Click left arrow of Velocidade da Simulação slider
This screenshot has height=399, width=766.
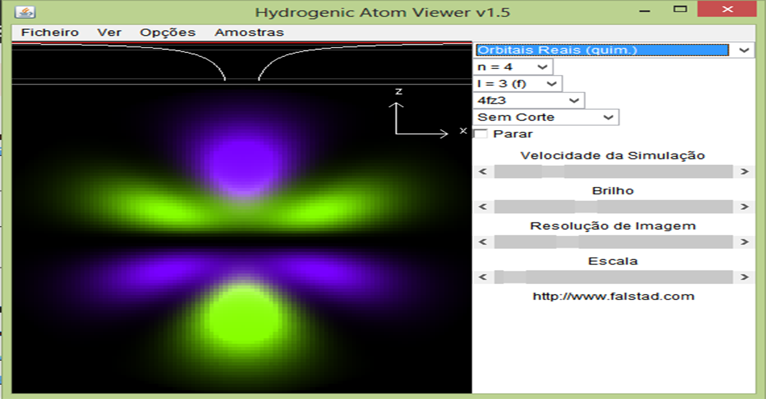[483, 172]
